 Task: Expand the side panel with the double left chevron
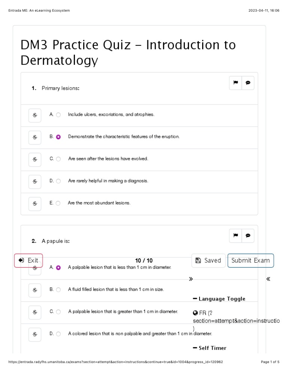pos(268,279)
